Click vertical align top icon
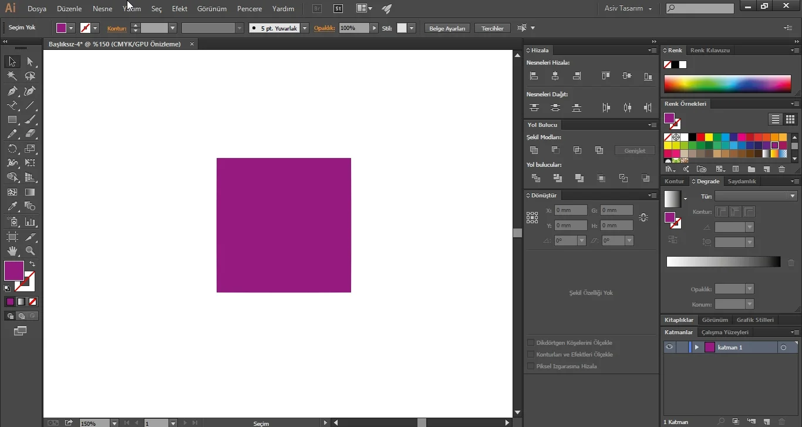 coord(606,76)
